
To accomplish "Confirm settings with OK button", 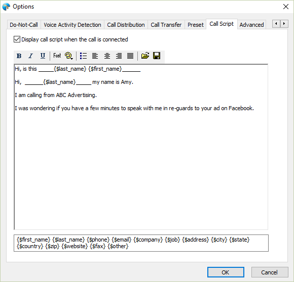I will pos(226,272).
